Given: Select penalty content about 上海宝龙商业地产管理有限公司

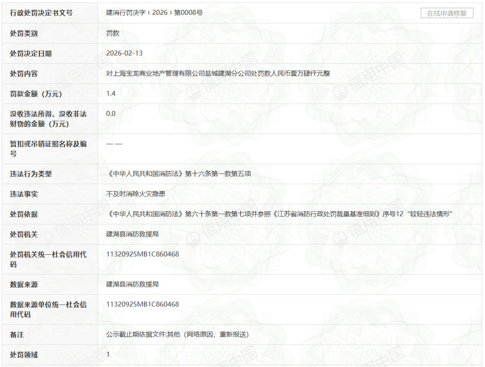Looking at the screenshot, I should coord(218,74).
